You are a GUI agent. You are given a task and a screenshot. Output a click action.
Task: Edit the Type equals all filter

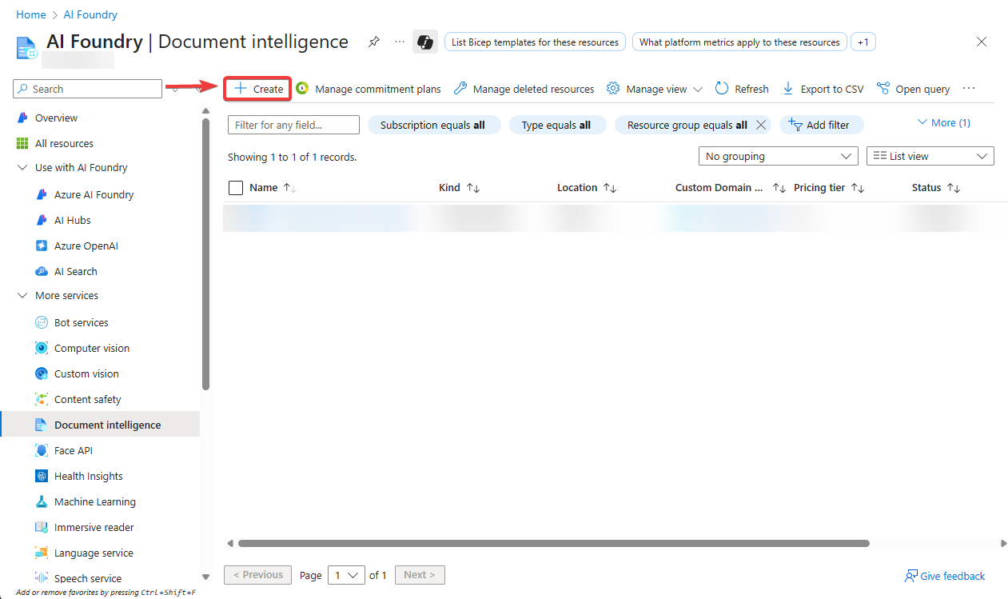coord(556,125)
